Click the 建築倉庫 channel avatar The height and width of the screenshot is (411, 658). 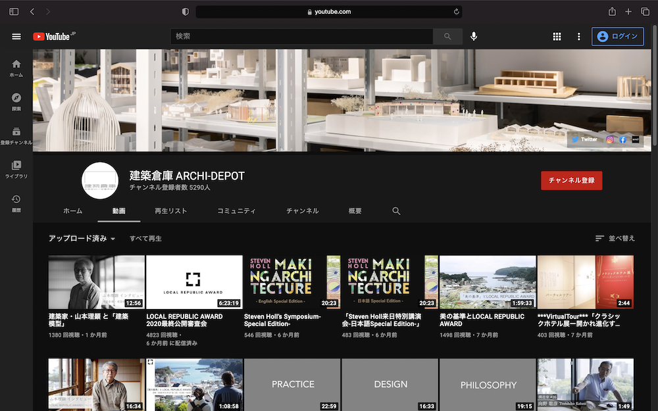[100, 180]
